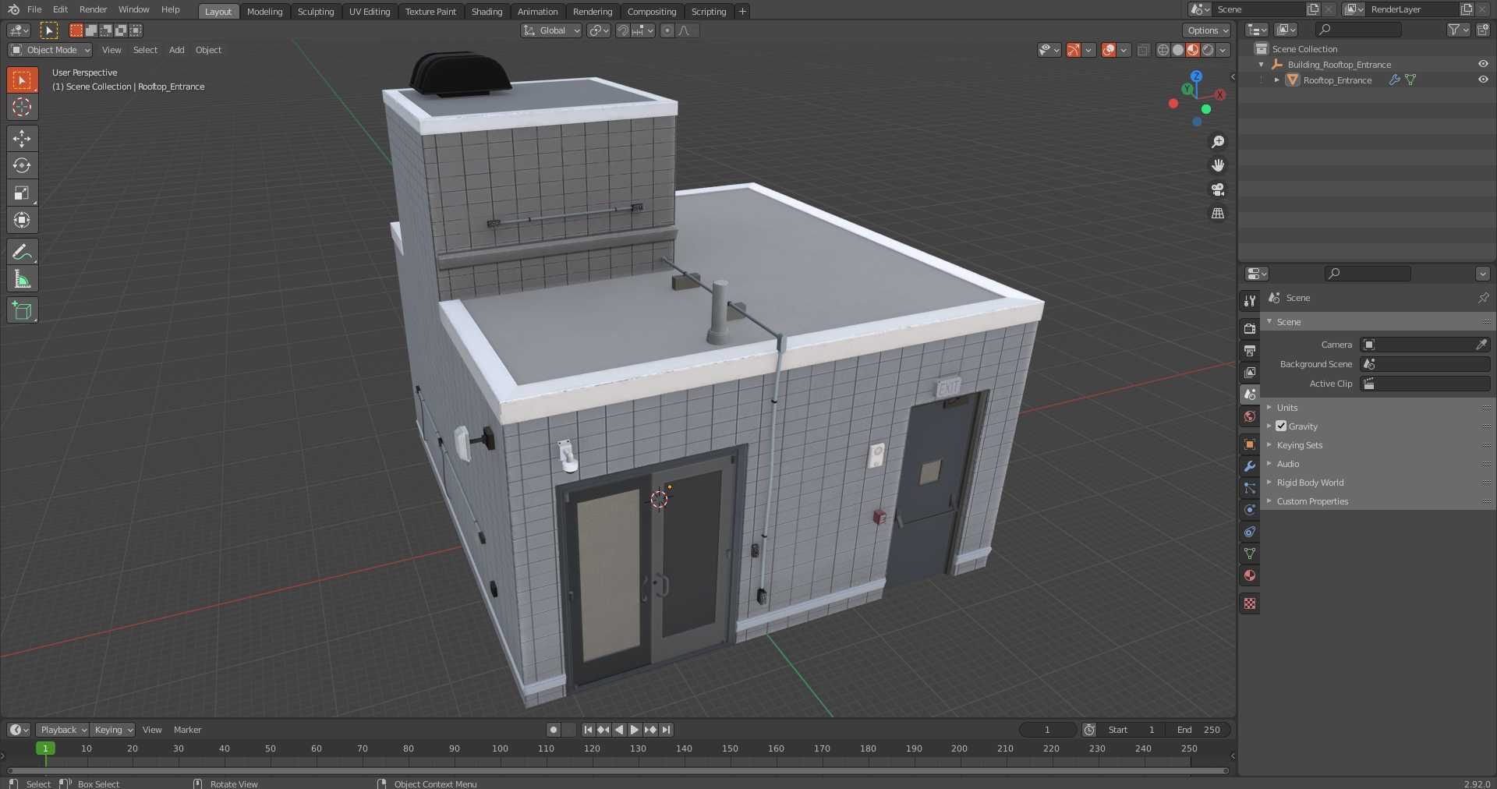Switch to the UV Editing workspace tab

(370, 12)
